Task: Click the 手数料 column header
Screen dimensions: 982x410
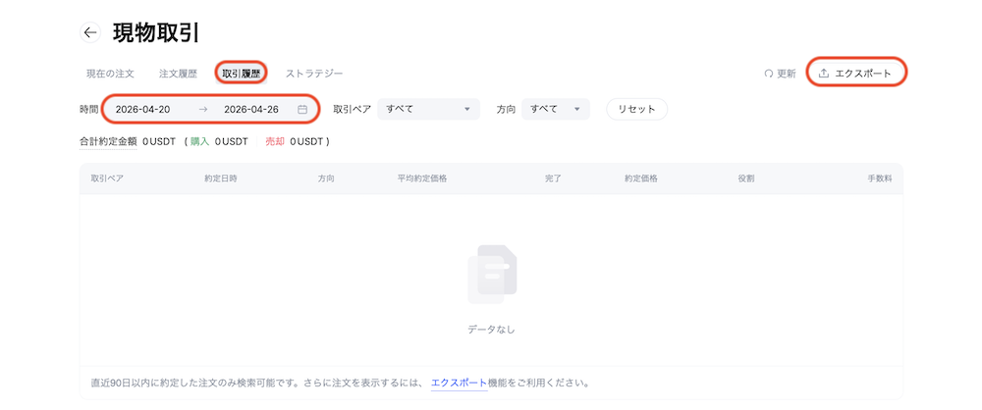Action: (x=880, y=179)
